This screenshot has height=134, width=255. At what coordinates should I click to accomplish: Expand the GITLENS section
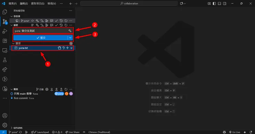click(12, 128)
